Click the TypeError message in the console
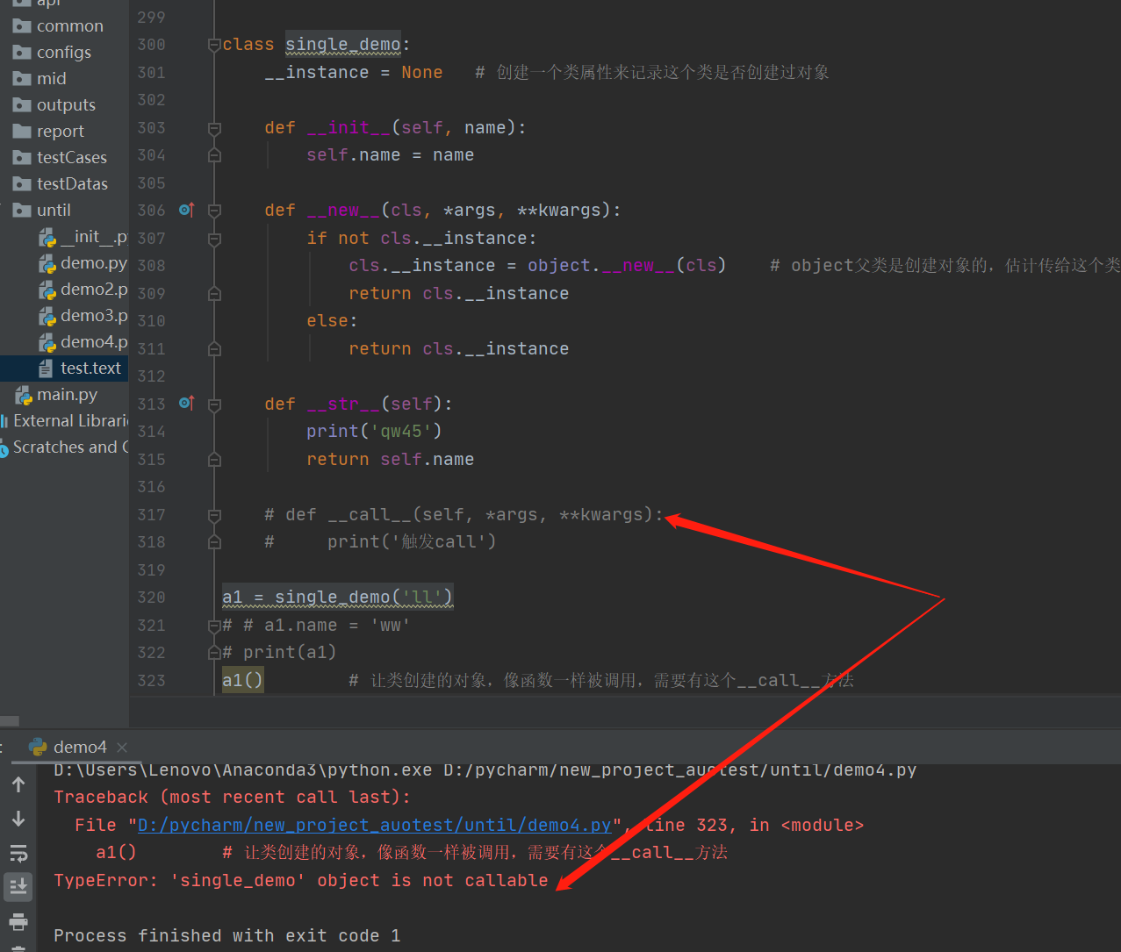 (x=301, y=880)
